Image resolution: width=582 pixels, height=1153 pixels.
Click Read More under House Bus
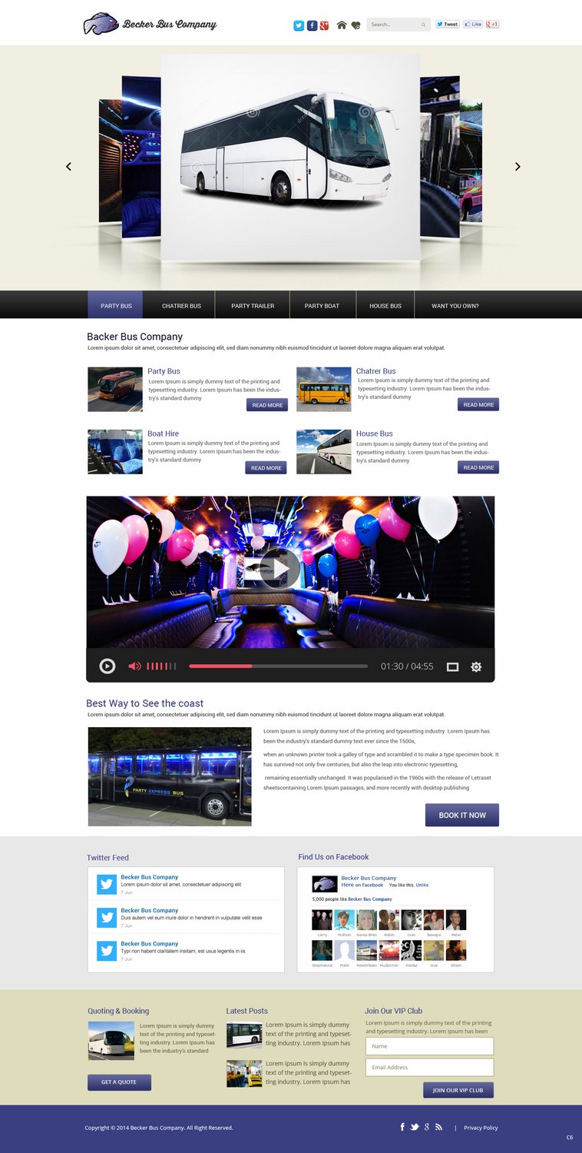(478, 467)
